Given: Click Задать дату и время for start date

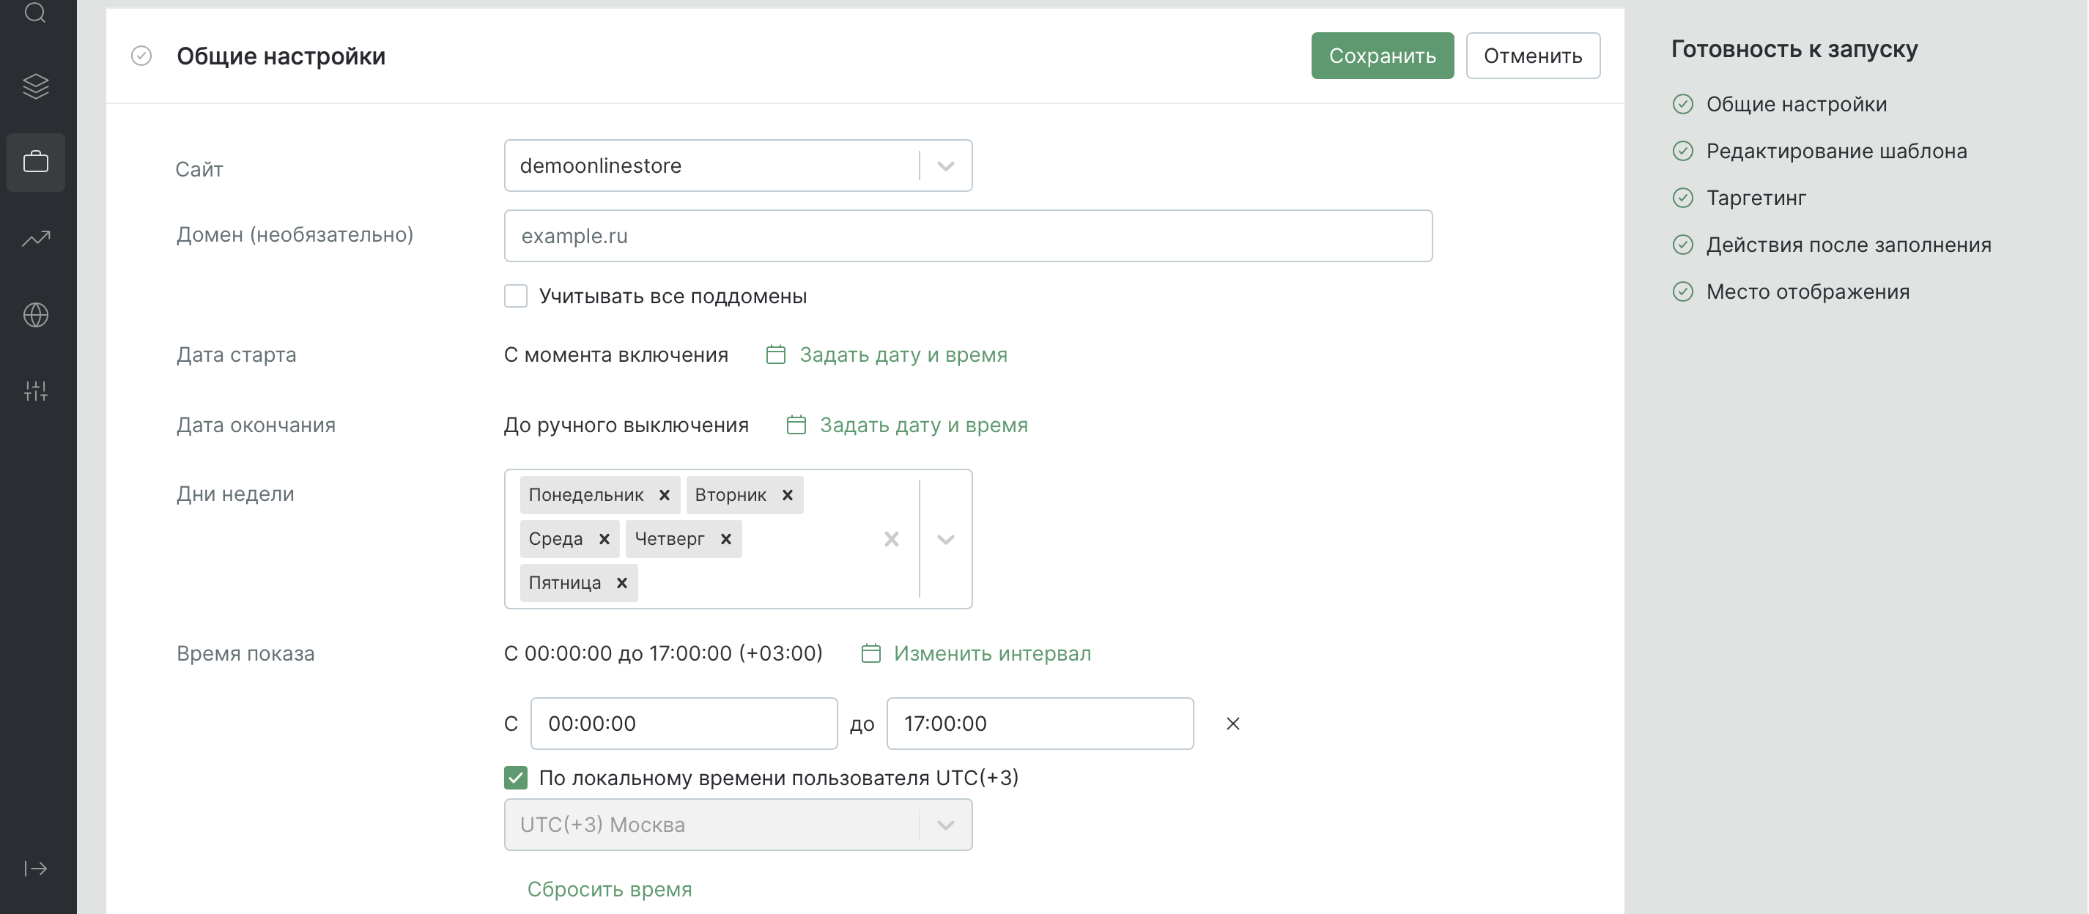Looking at the screenshot, I should 903,355.
